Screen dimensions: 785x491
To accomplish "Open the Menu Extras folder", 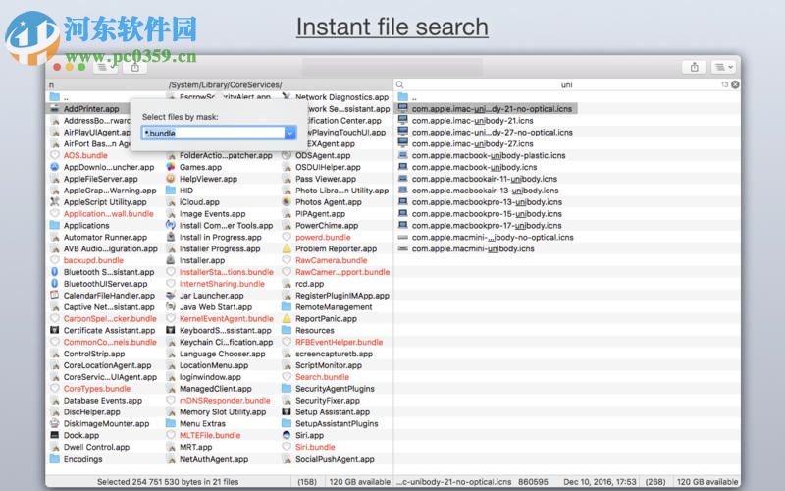I will [x=202, y=423].
